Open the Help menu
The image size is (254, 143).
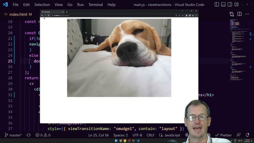pos(112,5)
